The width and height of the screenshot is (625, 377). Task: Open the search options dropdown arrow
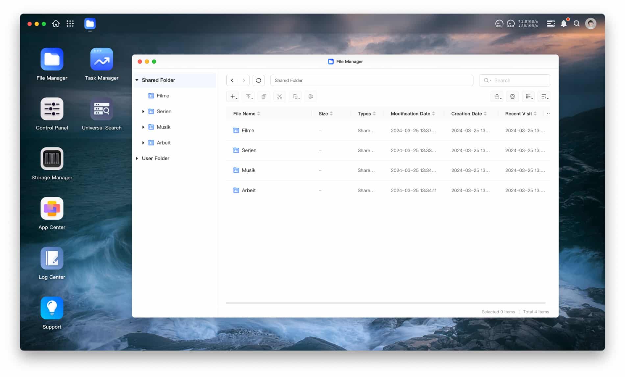(x=490, y=80)
